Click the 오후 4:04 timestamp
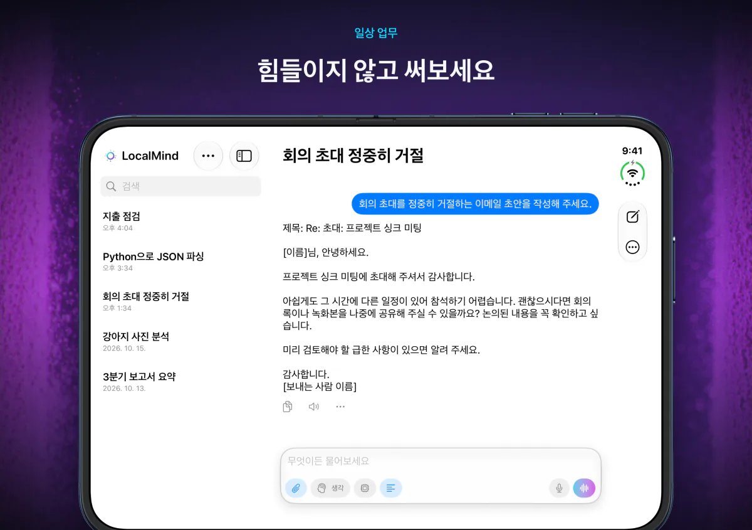752x530 pixels. tap(118, 228)
